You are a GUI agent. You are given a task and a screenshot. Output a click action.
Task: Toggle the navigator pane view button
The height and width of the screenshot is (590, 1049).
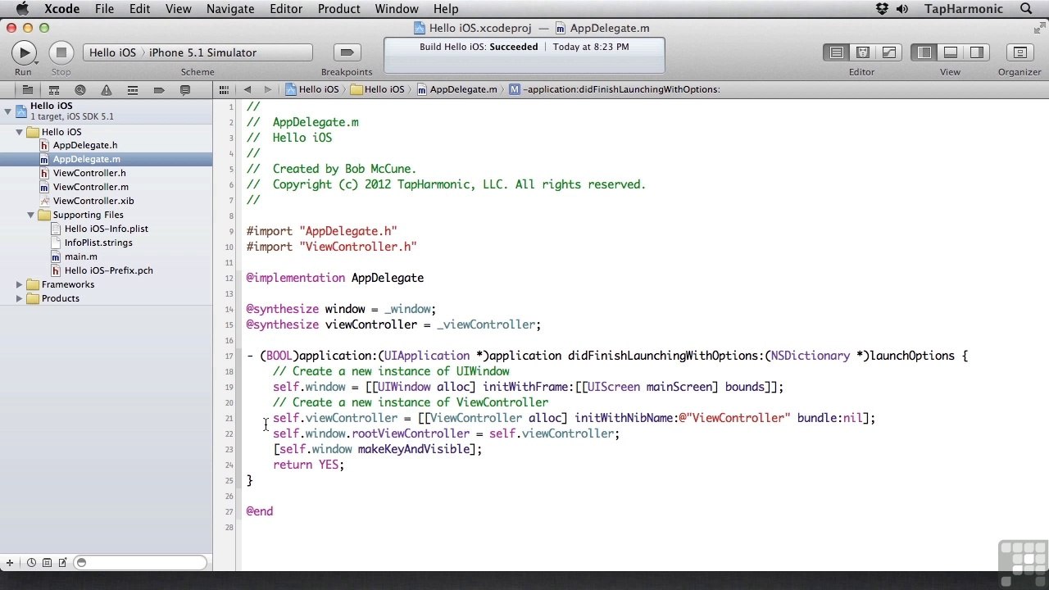924,52
